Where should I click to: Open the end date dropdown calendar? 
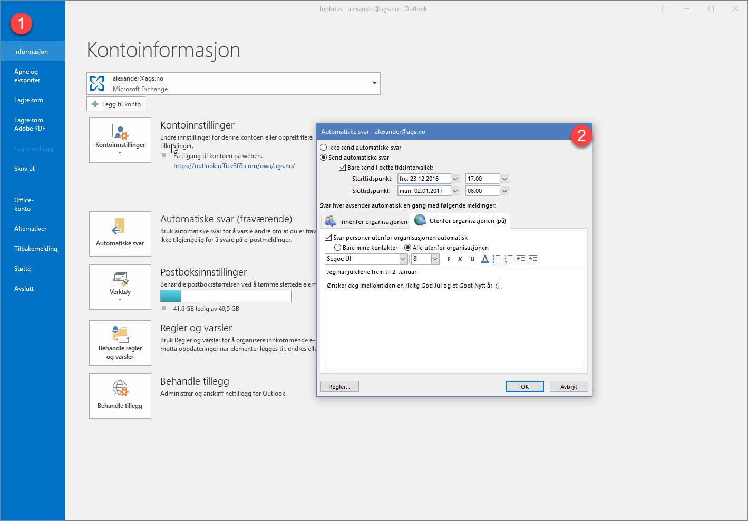coord(455,191)
